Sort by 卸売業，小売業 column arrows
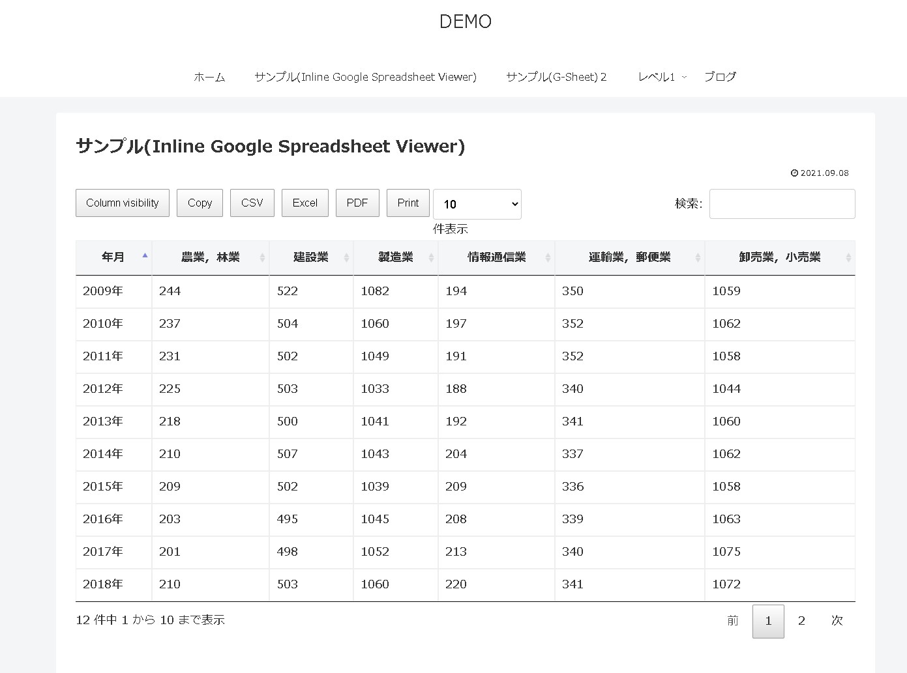Viewport: 907px width, 673px height. [848, 257]
